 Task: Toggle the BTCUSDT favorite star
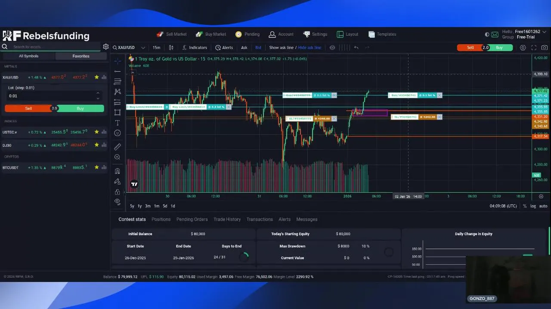pos(97,167)
